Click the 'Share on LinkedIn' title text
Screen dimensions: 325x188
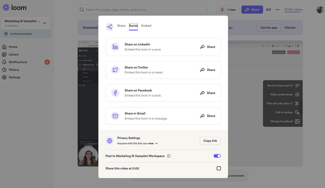point(137,44)
